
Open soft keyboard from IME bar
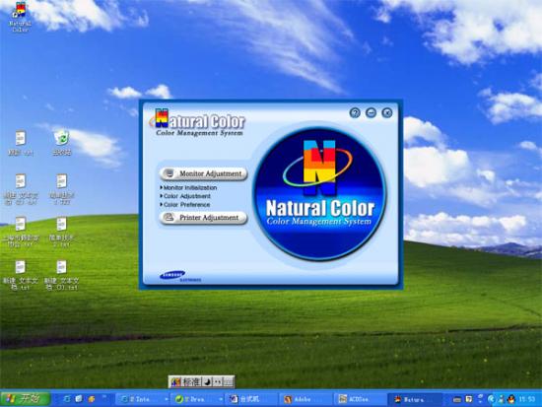229,381
